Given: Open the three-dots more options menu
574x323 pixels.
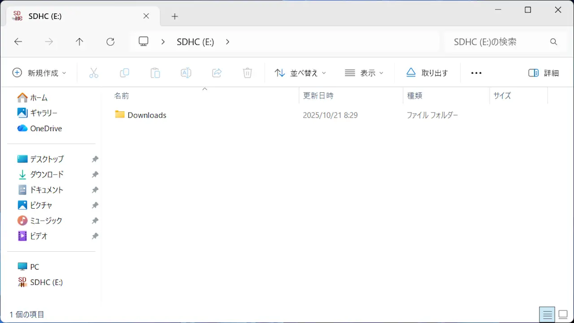Looking at the screenshot, I should [x=476, y=73].
